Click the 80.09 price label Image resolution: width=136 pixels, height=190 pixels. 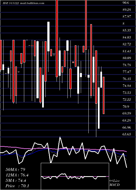(127, 58)
